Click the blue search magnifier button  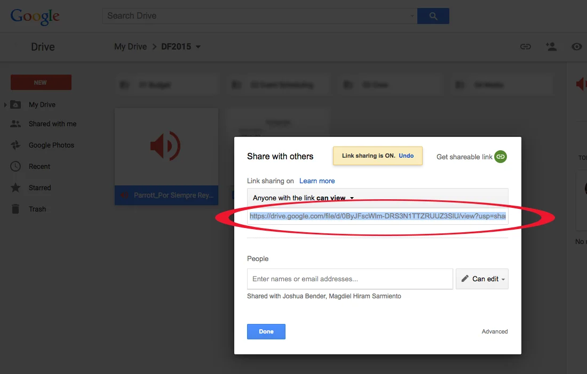point(433,16)
